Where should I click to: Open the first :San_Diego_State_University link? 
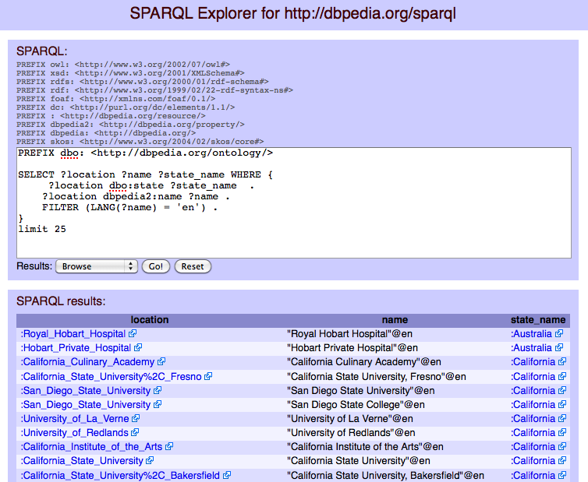pos(85,391)
